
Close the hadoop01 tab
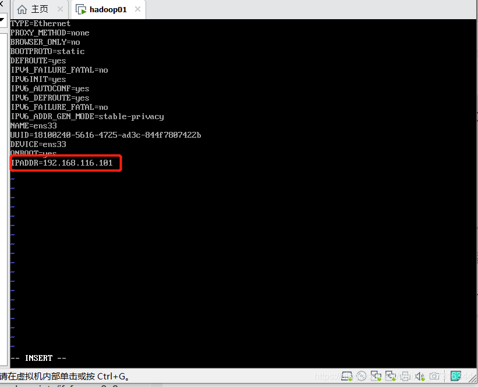pyautogui.click(x=138, y=9)
